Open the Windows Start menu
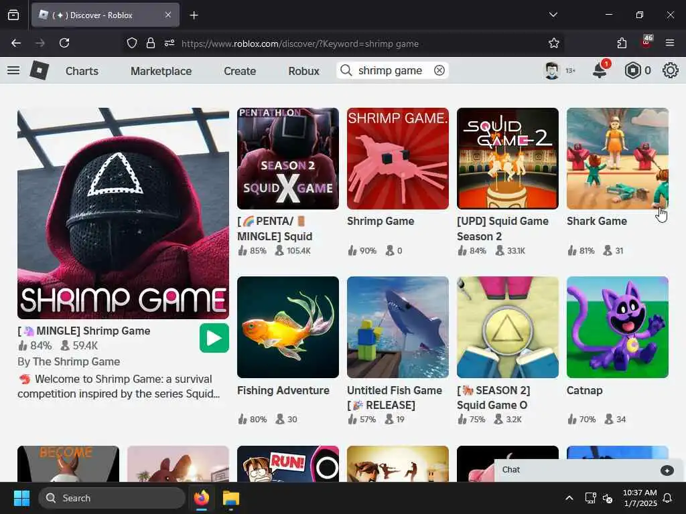Image resolution: width=686 pixels, height=514 pixels. point(21,498)
